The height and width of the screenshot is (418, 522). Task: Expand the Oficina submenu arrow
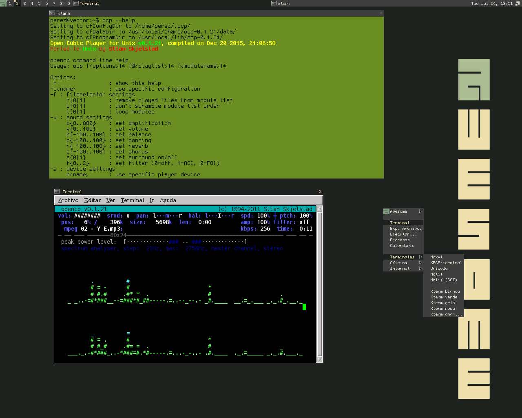click(420, 263)
